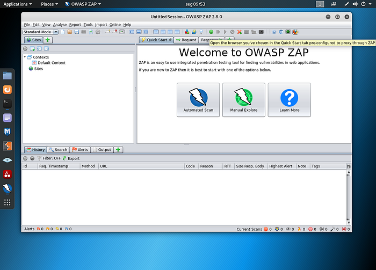The height and width of the screenshot is (270, 376).
Task: Collapse the Contexts tree node
Action: pos(25,57)
